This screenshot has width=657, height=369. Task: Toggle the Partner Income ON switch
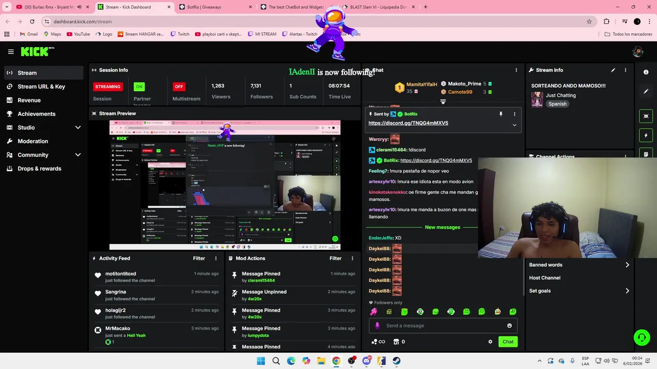[x=139, y=87]
